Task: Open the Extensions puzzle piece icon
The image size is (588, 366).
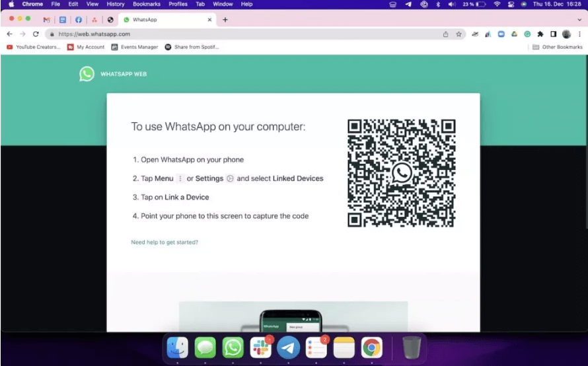Action: coord(540,34)
